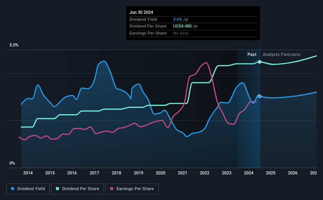Click the 'Dividend Per Share' tooltip row label
Viewport: 323px width, 200px height.
pyautogui.click(x=148, y=26)
